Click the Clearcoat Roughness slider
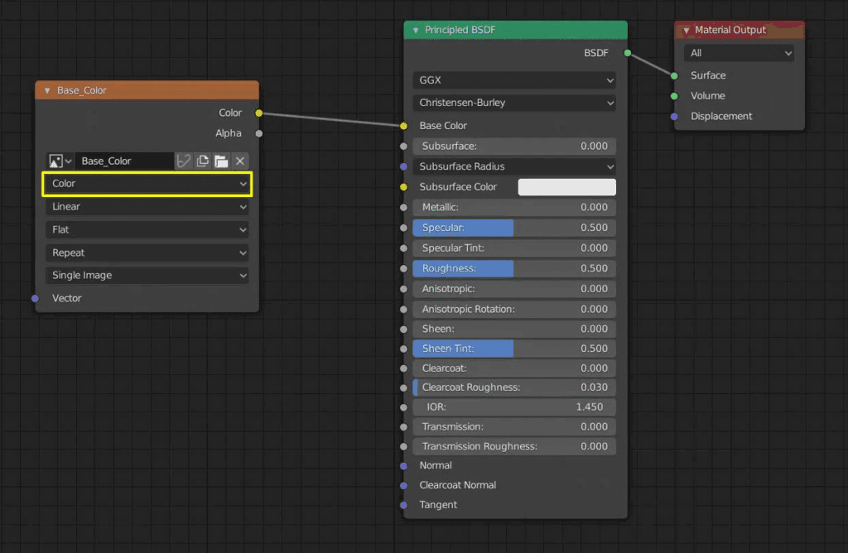The image size is (848, 553). coord(514,387)
